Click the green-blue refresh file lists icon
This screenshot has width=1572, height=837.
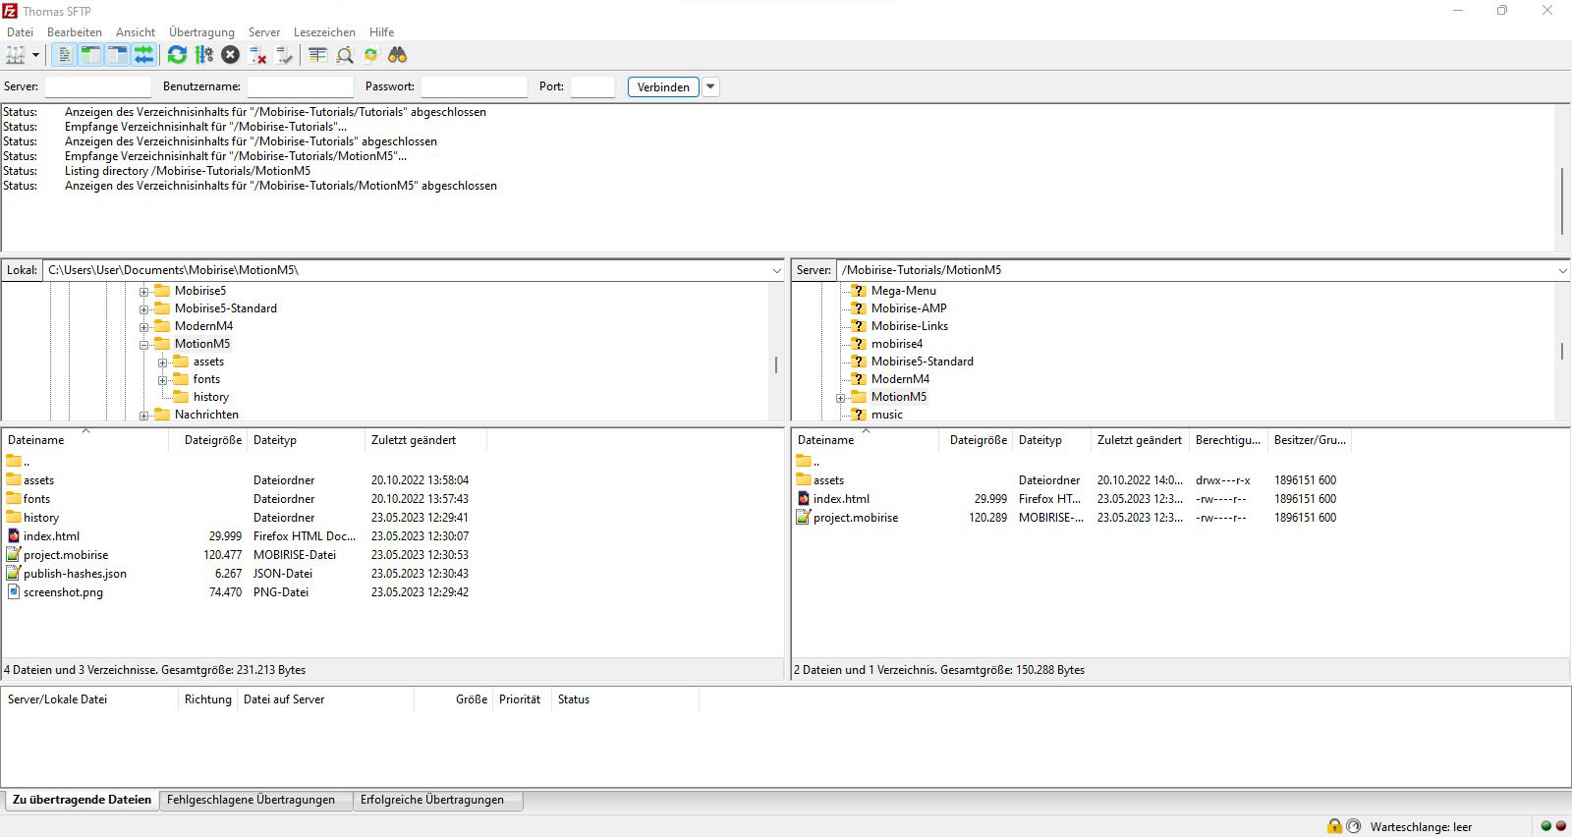(177, 55)
